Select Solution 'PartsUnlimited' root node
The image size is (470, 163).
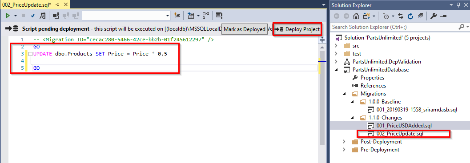(x=387, y=38)
